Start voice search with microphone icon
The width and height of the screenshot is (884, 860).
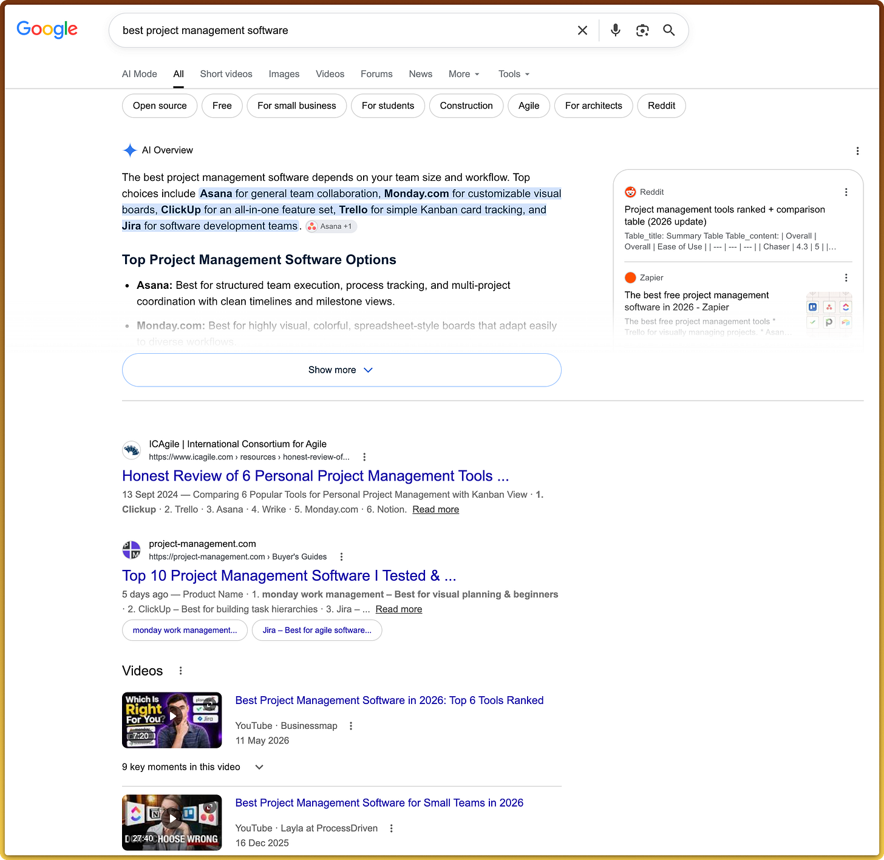(616, 30)
